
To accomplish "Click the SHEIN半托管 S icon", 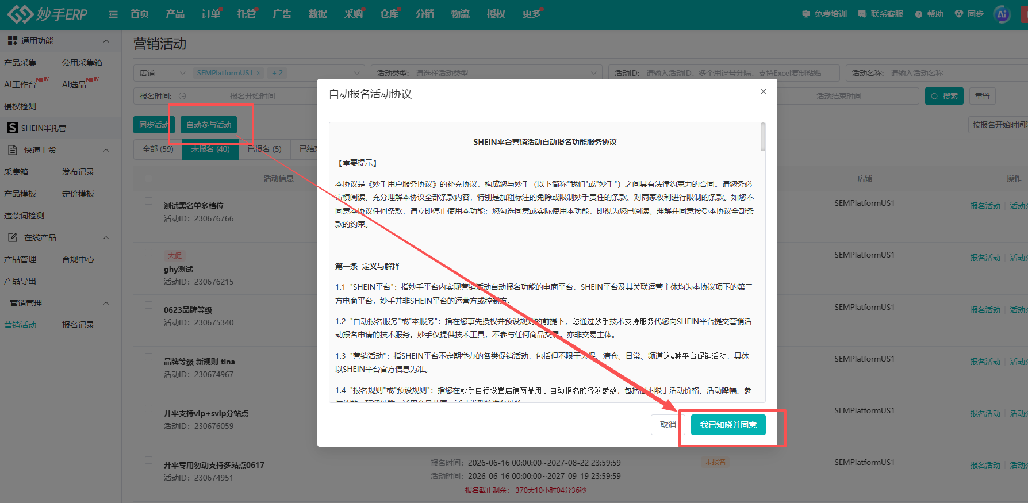I will click(13, 128).
